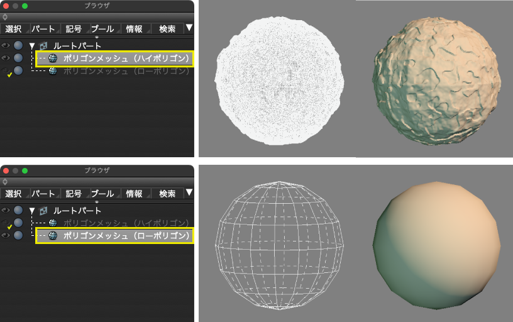Click the pane divider handle in lower browser
513x322 pixels.
tap(97, 202)
